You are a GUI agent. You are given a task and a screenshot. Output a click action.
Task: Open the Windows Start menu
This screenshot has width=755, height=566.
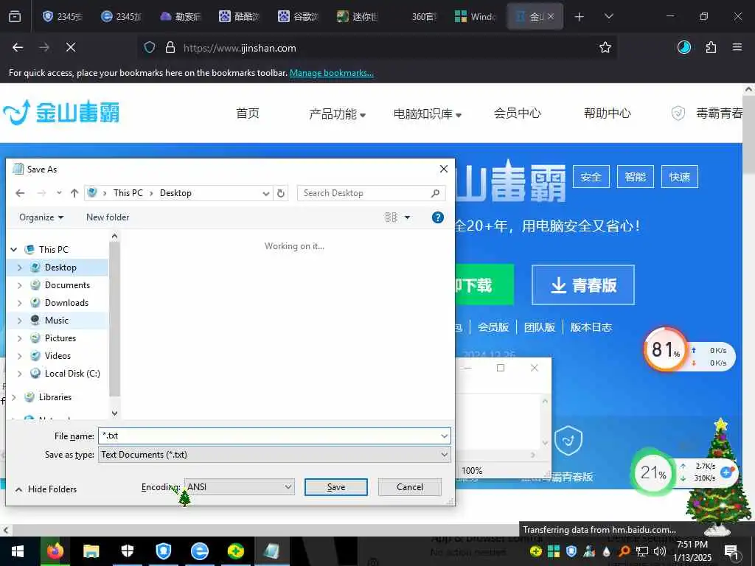click(18, 551)
